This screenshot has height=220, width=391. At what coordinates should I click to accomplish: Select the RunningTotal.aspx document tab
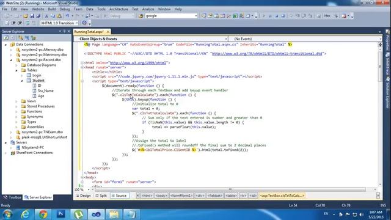click(x=89, y=32)
